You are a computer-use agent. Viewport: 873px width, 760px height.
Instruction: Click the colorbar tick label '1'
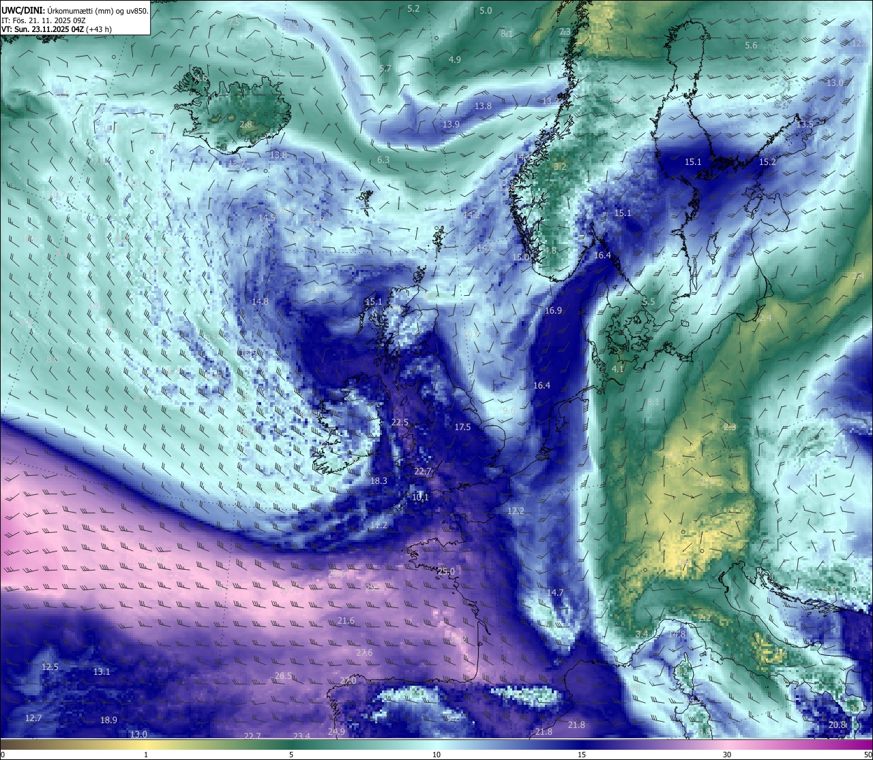(x=146, y=755)
